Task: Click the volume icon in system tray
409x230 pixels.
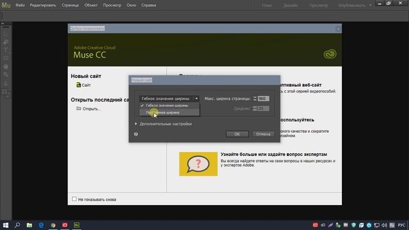Action: (384, 225)
